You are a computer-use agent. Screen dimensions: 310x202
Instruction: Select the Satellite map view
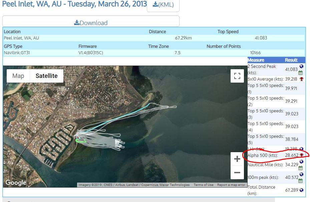pos(46,76)
